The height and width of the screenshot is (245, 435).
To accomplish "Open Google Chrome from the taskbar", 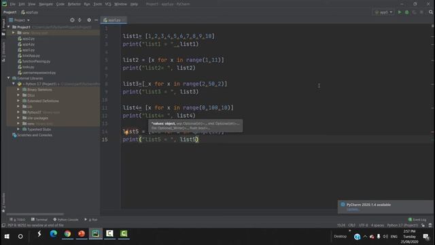I will click(x=67, y=234).
